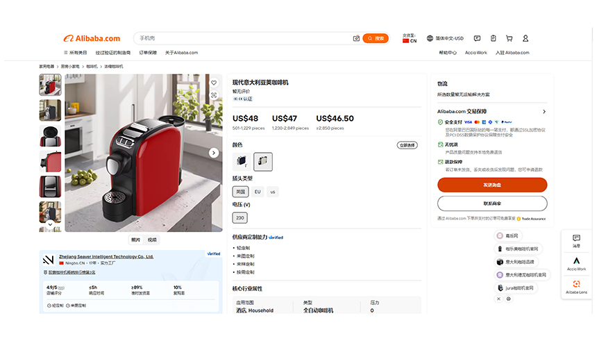The height and width of the screenshot is (341, 597).
Task: Select the lowercase 'us' plug type option
Action: coord(273,192)
